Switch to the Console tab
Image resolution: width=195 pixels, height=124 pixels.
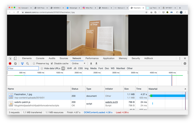point(40,58)
